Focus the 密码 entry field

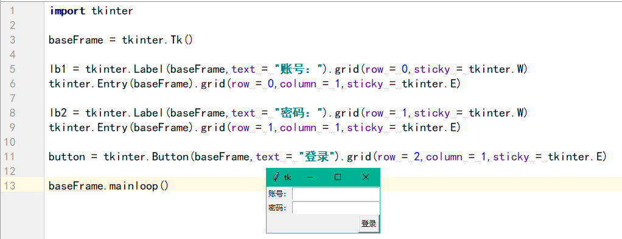point(335,208)
